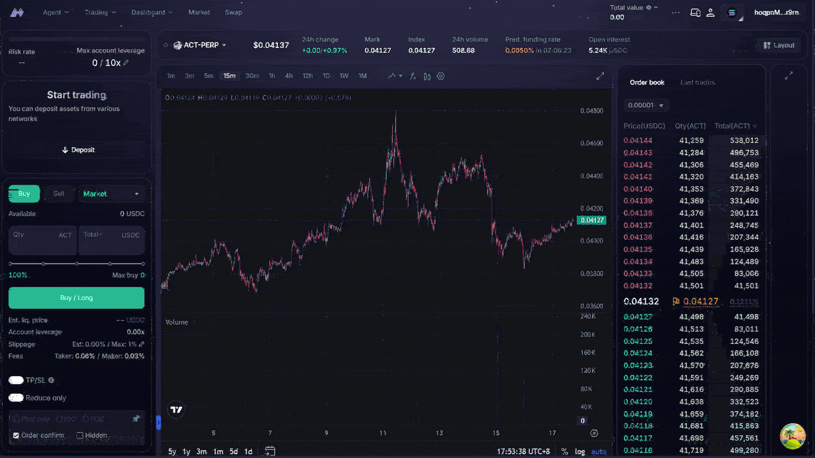This screenshot has height=458, width=815.
Task: Click the candlestick chart type icon
Action: pos(427,76)
